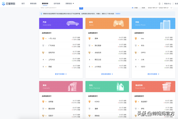178x119 pixels.
Task: Click the gold trophy next to 原神
Action: 90,38
